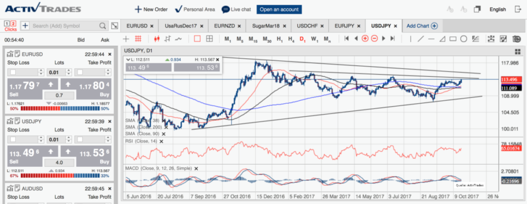Switch to candlestick chart type
The height and width of the screenshot is (204, 527).
(x=156, y=39)
